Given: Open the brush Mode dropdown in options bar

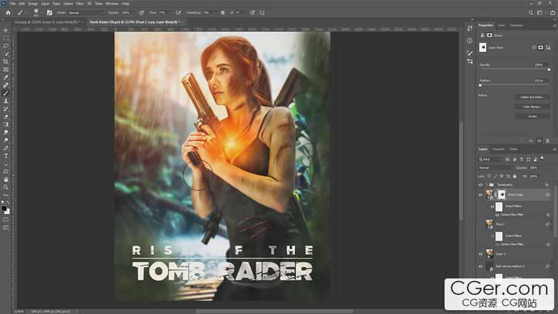Looking at the screenshot, I should (x=86, y=13).
